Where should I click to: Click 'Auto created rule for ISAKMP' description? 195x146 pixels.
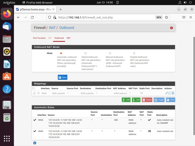coord(165,122)
